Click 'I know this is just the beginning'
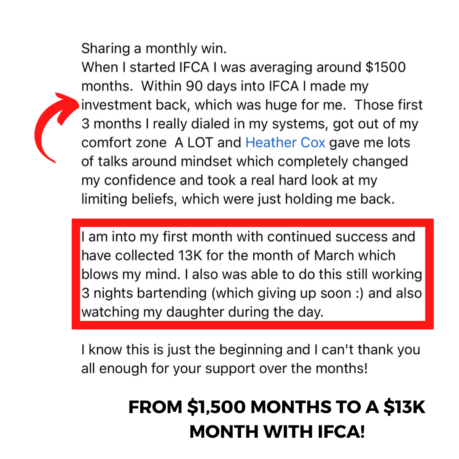 (x=180, y=350)
